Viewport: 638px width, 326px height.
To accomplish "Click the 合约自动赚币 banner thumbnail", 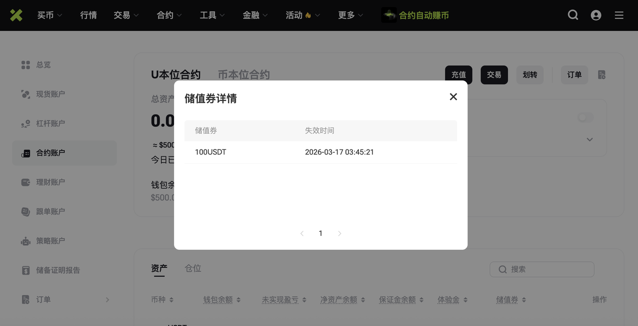I will point(389,15).
